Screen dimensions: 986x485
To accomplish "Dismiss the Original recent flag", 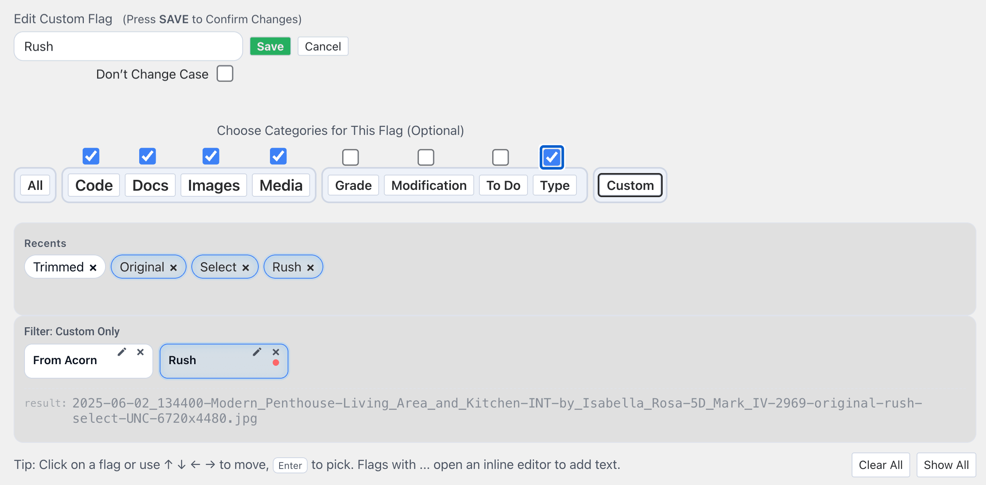I will click(x=174, y=267).
